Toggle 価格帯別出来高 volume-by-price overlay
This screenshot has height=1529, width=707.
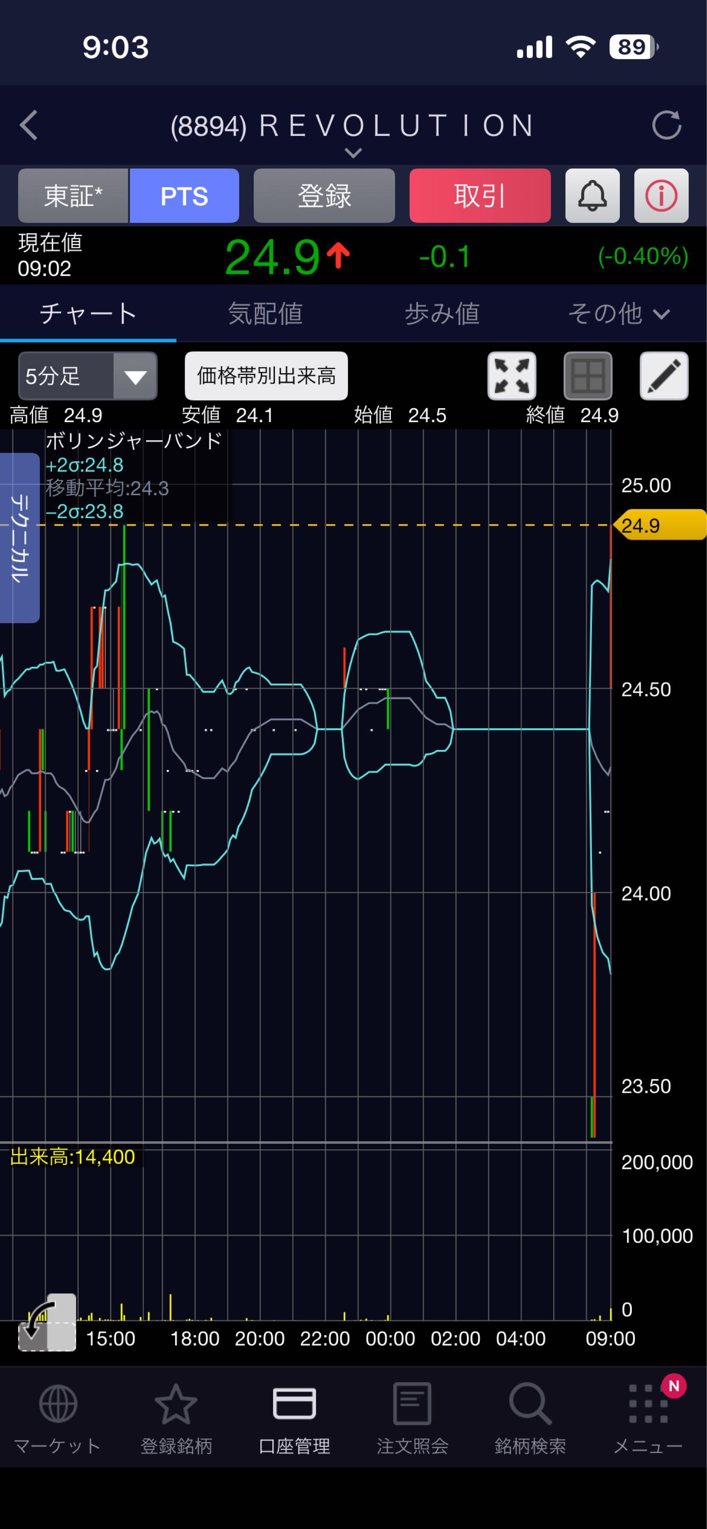pos(266,376)
